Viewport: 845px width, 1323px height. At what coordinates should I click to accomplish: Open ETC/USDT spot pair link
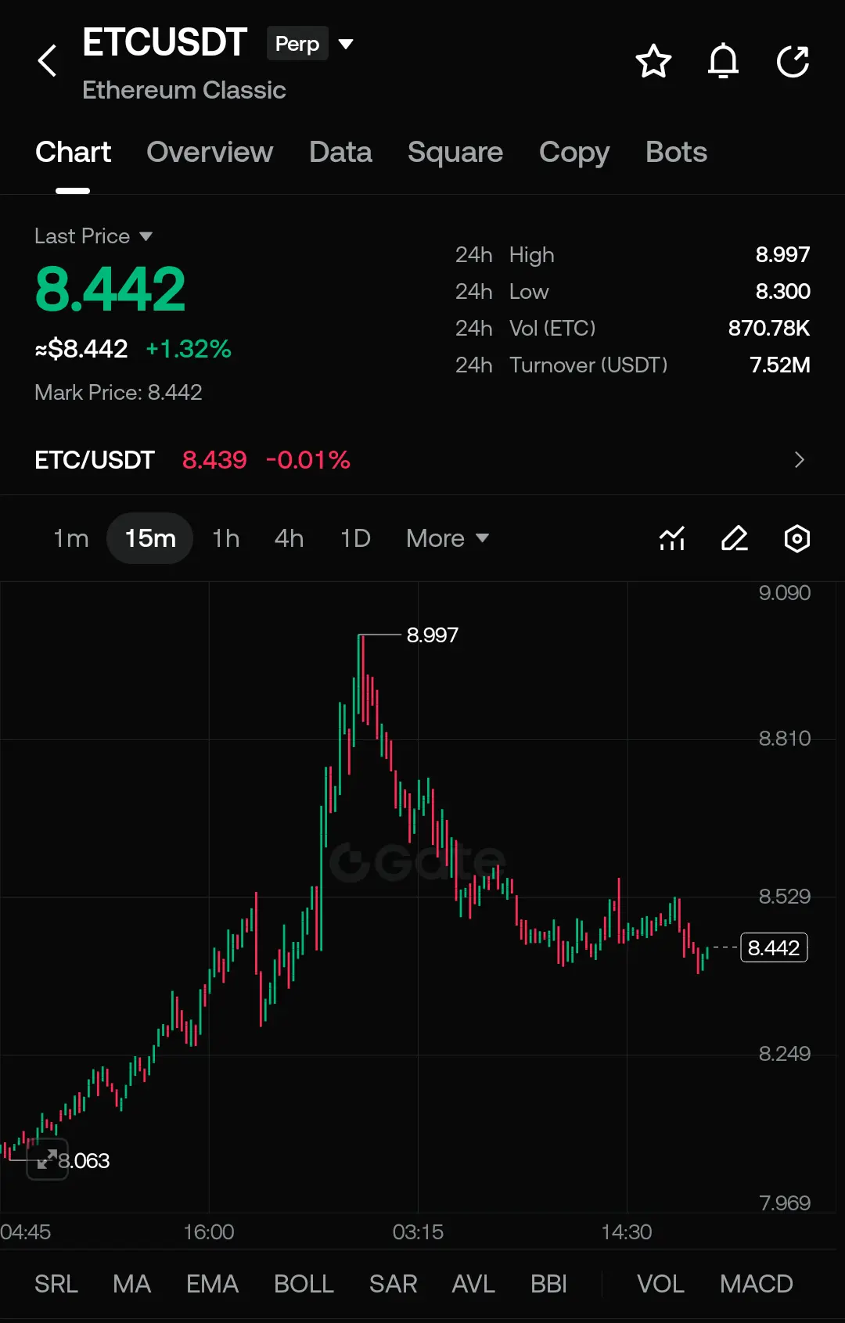point(95,460)
